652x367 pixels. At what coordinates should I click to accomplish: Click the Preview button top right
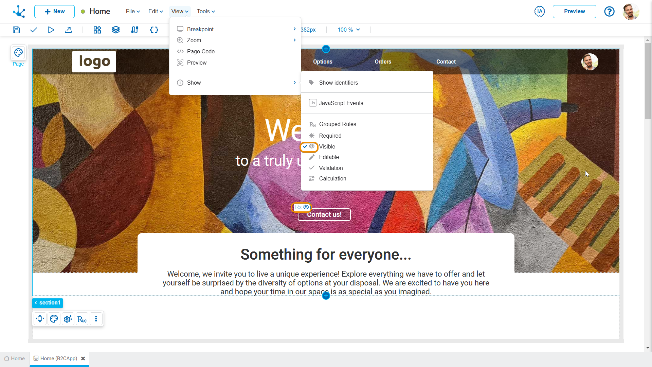(574, 11)
